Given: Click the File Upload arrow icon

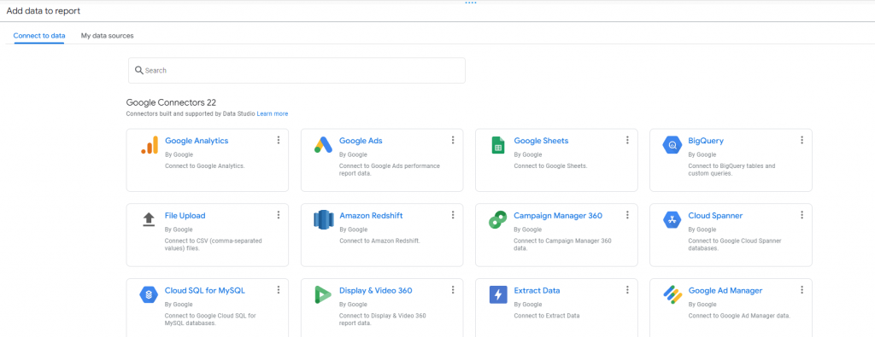Looking at the screenshot, I should [x=149, y=219].
